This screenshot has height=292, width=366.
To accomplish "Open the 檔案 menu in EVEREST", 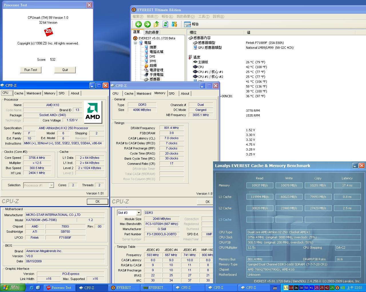I will click(138, 17).
